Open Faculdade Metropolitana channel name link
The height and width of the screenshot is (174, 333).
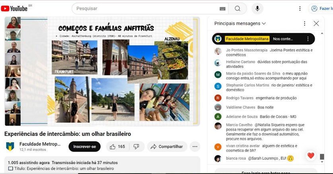40,144
